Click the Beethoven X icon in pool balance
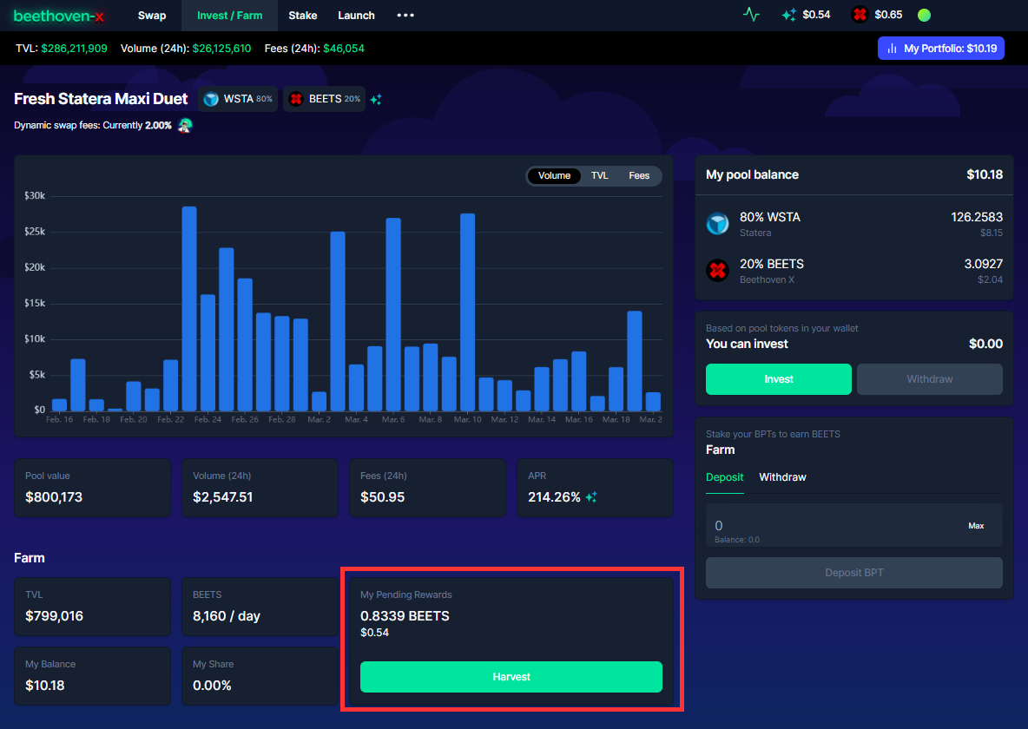Image resolution: width=1028 pixels, height=729 pixels. point(717,270)
